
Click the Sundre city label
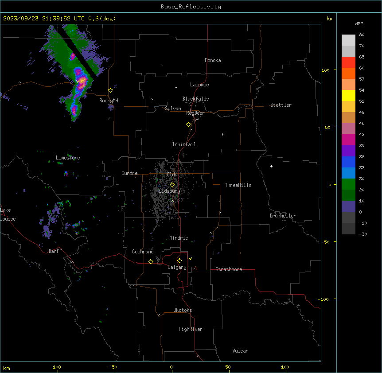point(129,173)
